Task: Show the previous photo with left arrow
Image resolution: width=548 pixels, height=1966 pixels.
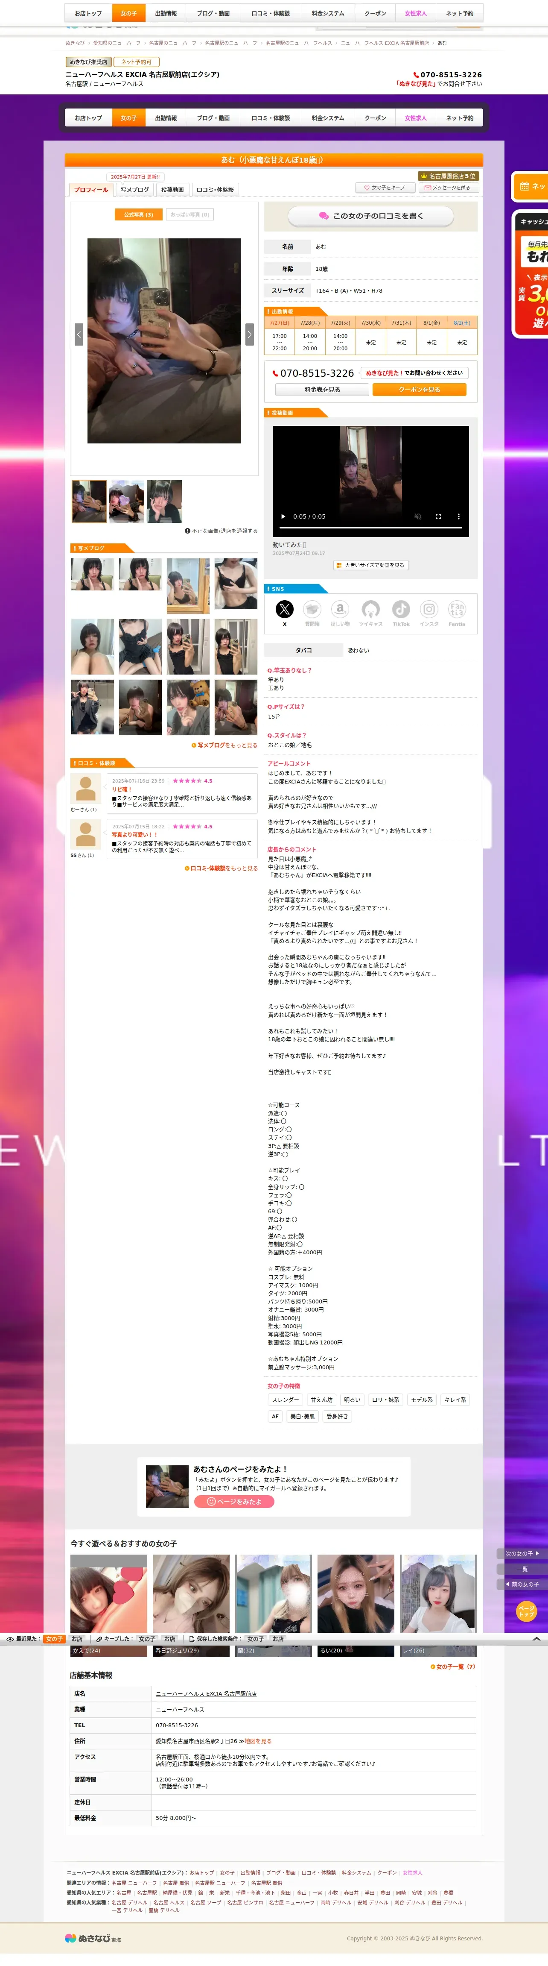Action: [x=79, y=334]
